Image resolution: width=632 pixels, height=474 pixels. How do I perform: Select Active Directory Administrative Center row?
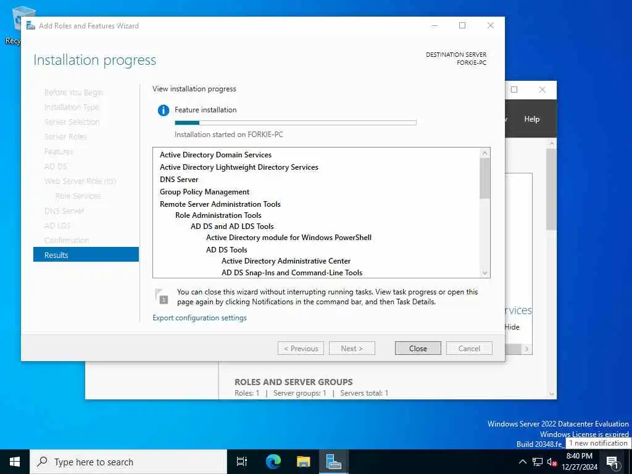click(286, 261)
